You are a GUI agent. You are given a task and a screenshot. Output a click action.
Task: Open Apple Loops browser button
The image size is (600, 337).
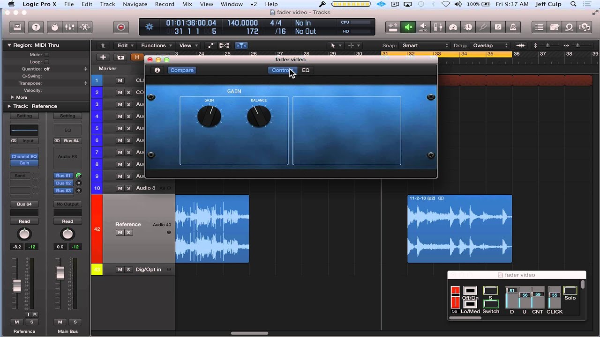[570, 27]
